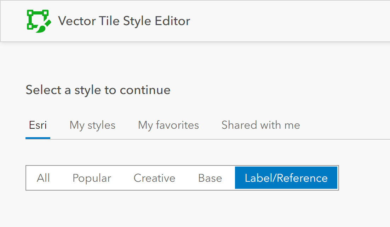Click the Select a style to continue heading
This screenshot has width=390, height=227.
(x=98, y=90)
